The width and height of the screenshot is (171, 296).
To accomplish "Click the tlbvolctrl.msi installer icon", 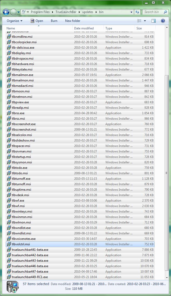I will pos(9,244).
